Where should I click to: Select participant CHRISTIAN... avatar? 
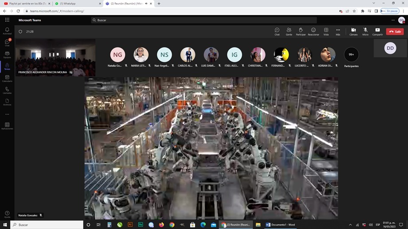point(258,54)
